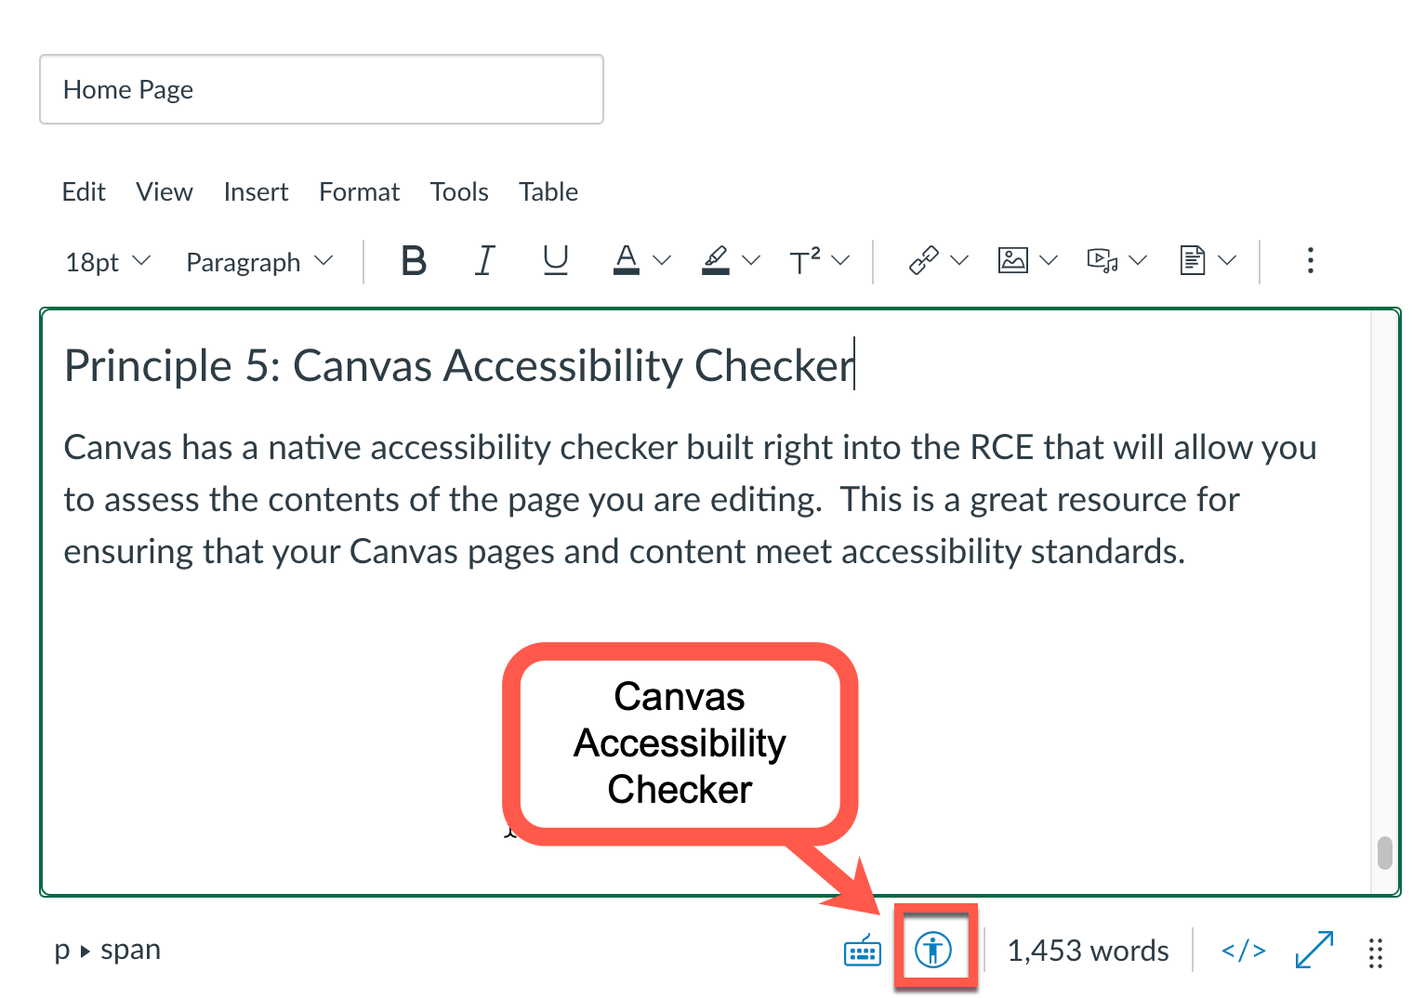View keyboard shortcuts via the keyboard icon

click(x=862, y=950)
